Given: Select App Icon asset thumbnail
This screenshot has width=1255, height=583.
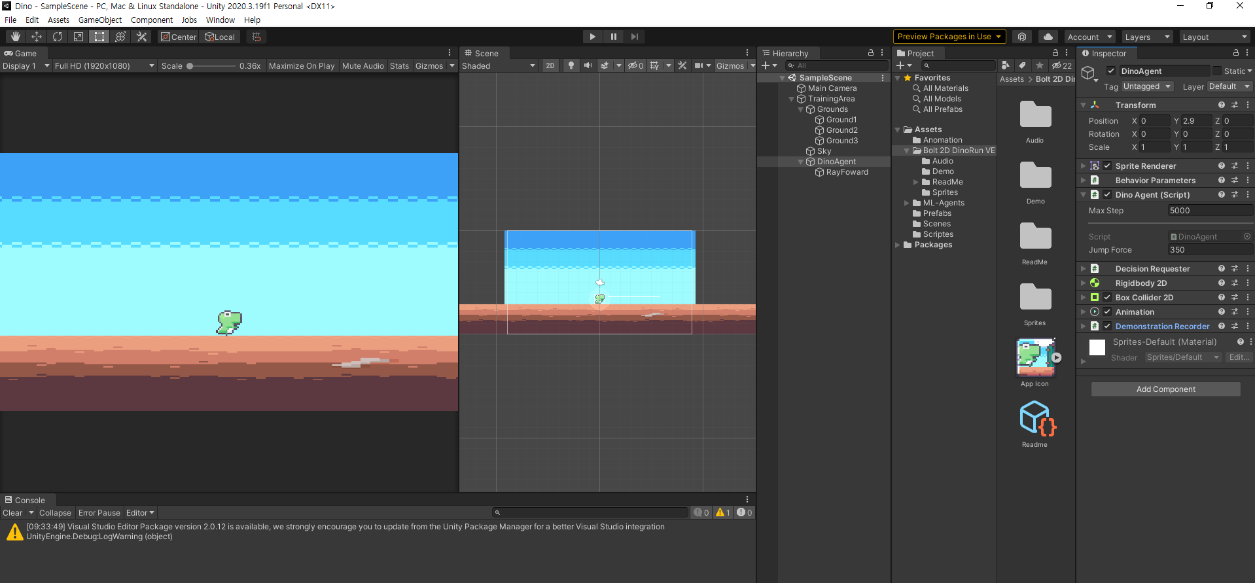Looking at the screenshot, I should click(1035, 357).
